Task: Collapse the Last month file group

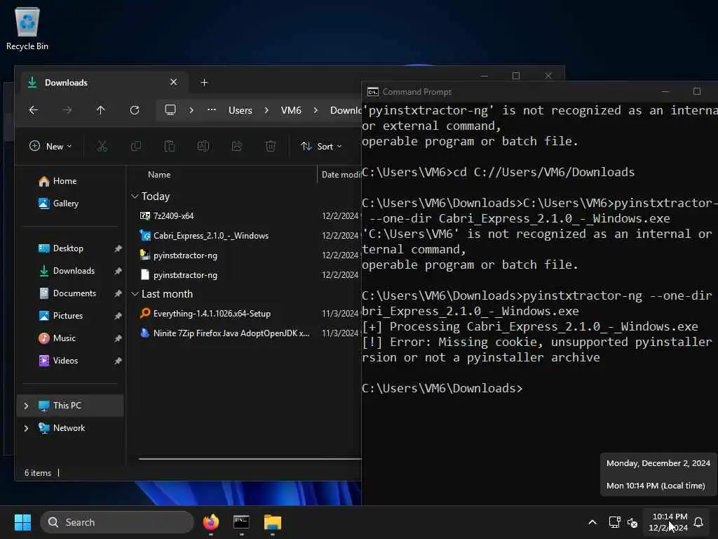Action: 135,294
